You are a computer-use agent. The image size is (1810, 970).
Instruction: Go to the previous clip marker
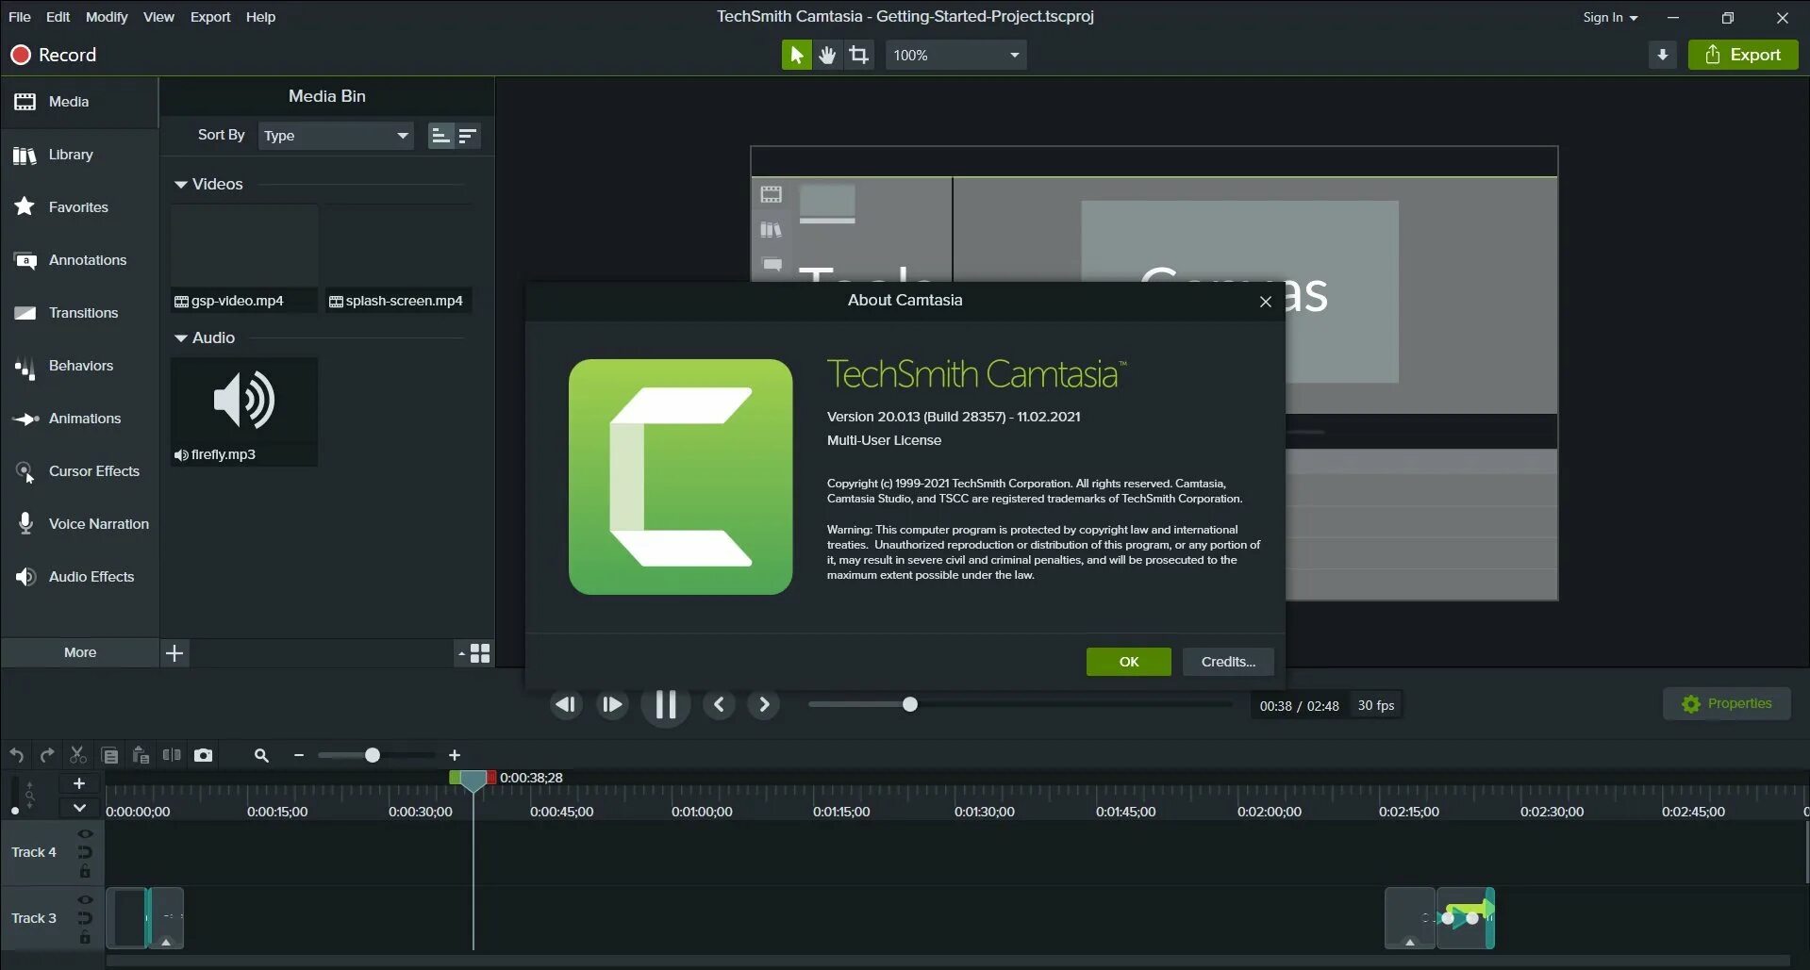point(719,704)
